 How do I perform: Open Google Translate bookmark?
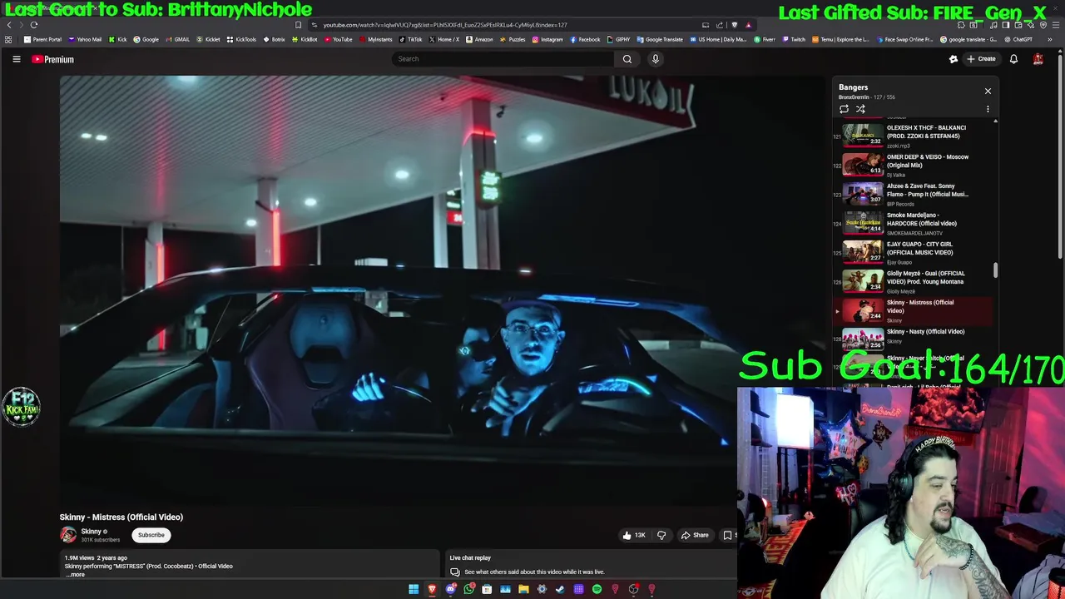(x=660, y=39)
